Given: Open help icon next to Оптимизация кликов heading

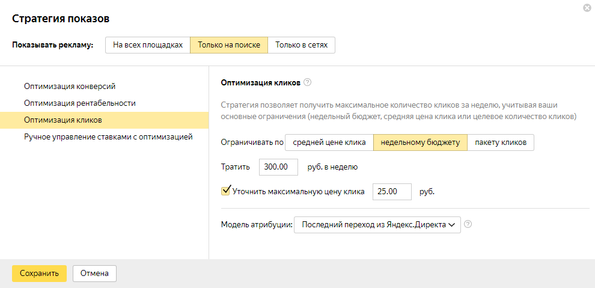Looking at the screenshot, I should click(308, 82).
